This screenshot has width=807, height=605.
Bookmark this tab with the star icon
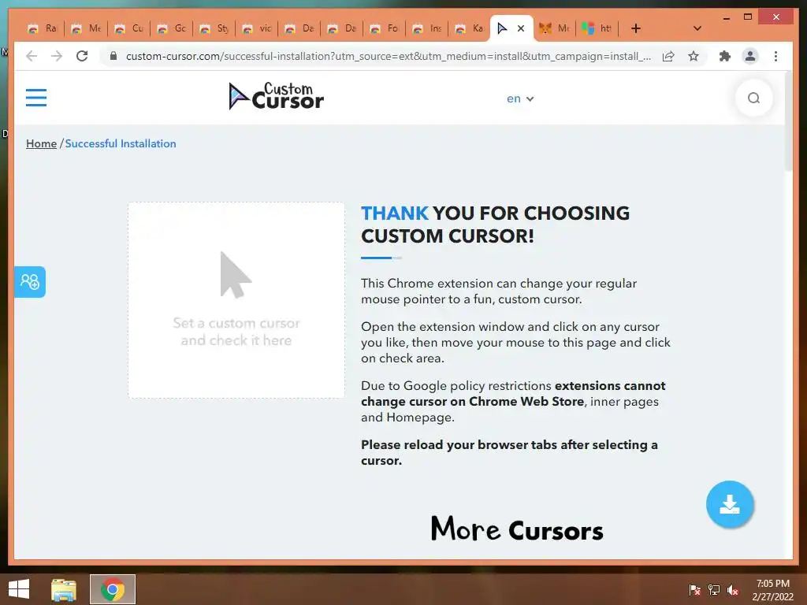[x=694, y=56]
